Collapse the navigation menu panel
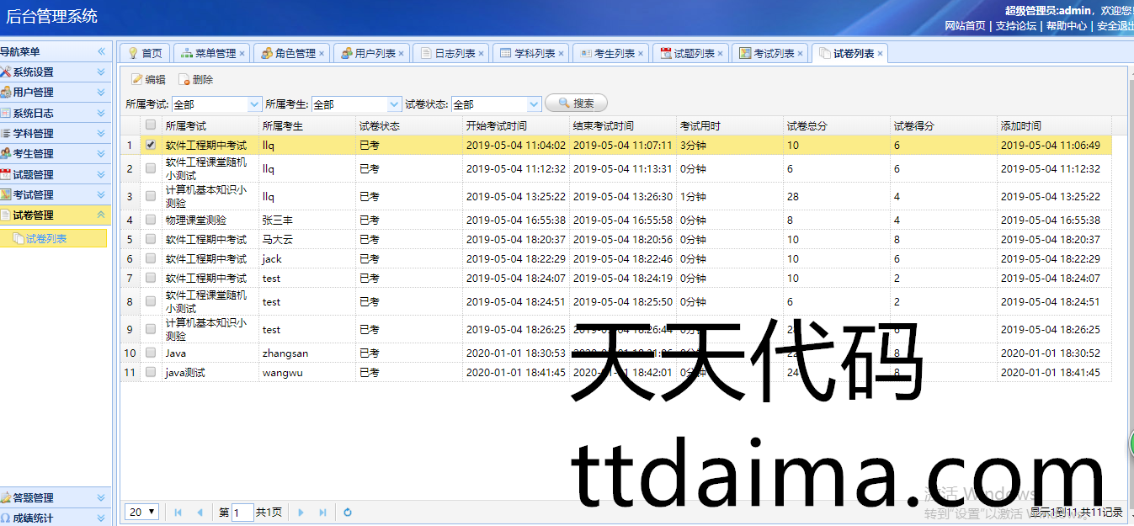 (101, 51)
